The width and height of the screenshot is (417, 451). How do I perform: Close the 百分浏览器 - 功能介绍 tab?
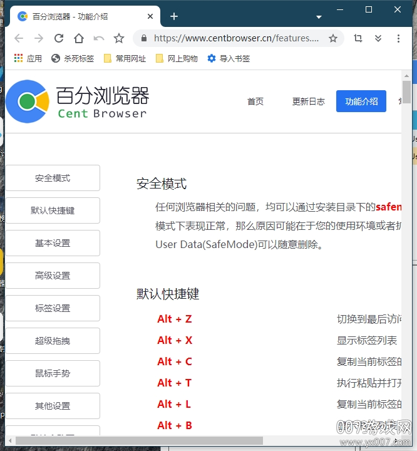[x=150, y=16]
